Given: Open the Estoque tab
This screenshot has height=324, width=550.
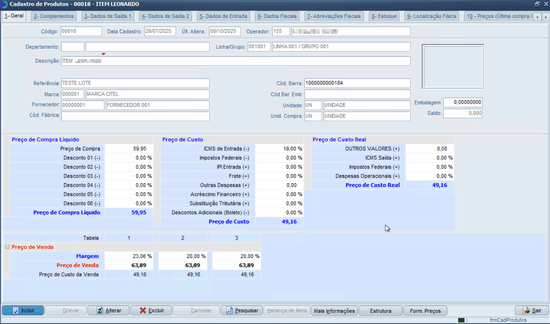Looking at the screenshot, I should pos(384,16).
